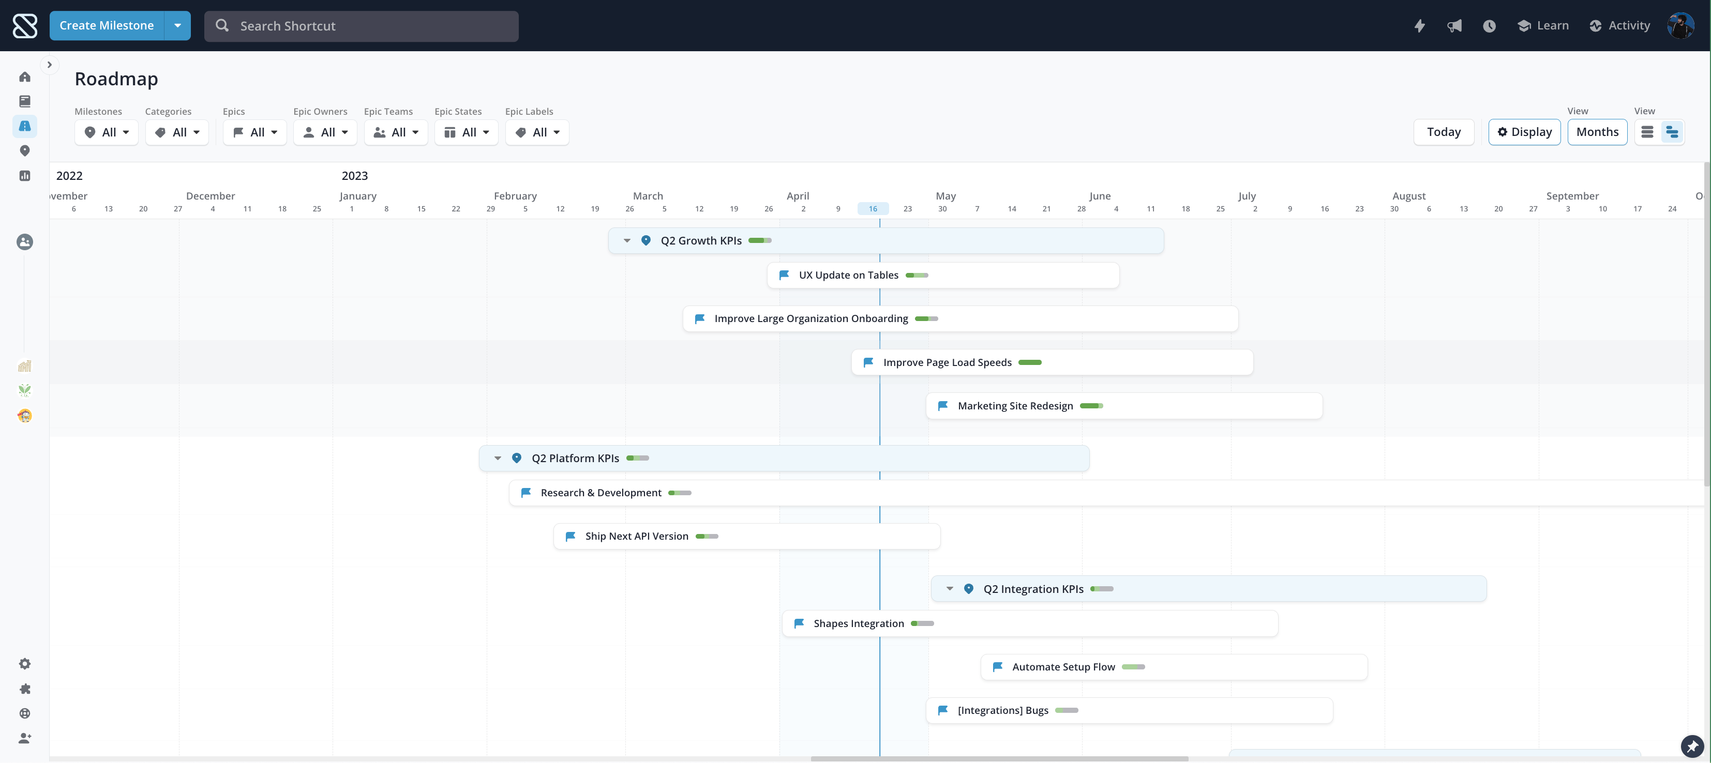Collapse the Q2 Growth KPIs milestone
The image size is (1711, 763).
626,240
